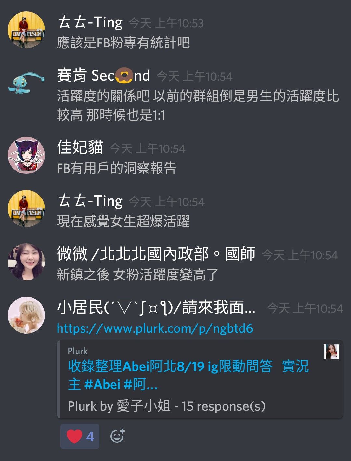Select the username 佳妃貓
Image resolution: width=351 pixels, height=461 pixels.
point(80,147)
